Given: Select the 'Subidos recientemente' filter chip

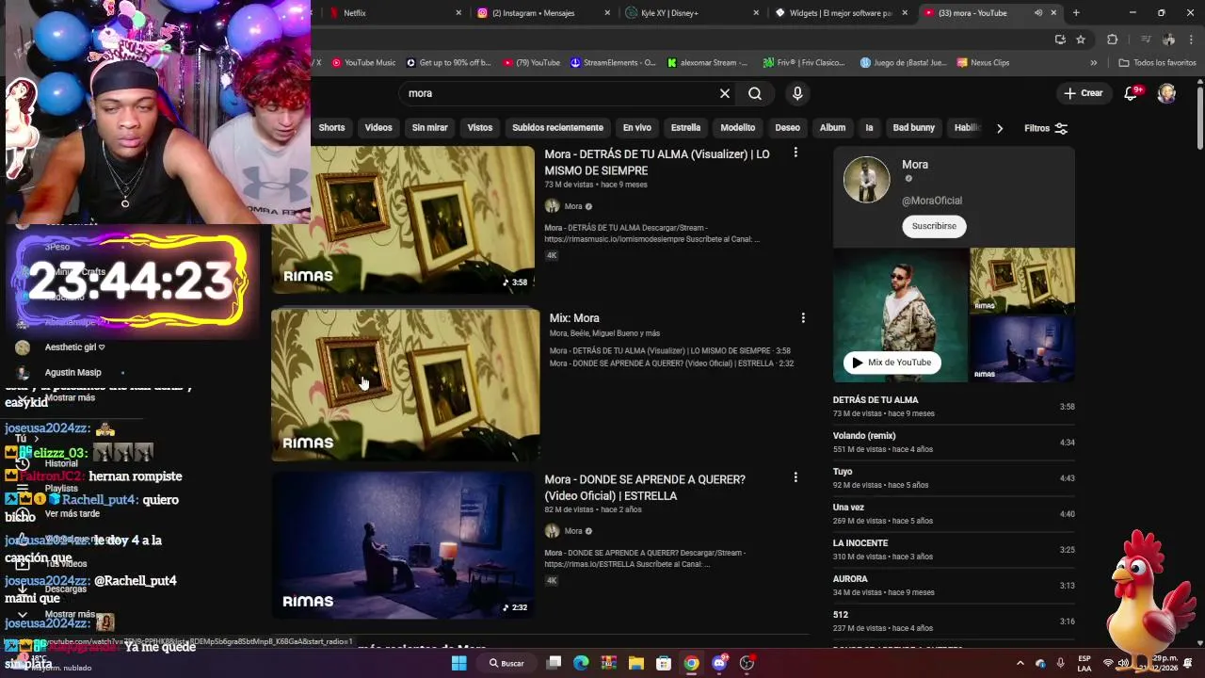Looking at the screenshot, I should (x=557, y=127).
